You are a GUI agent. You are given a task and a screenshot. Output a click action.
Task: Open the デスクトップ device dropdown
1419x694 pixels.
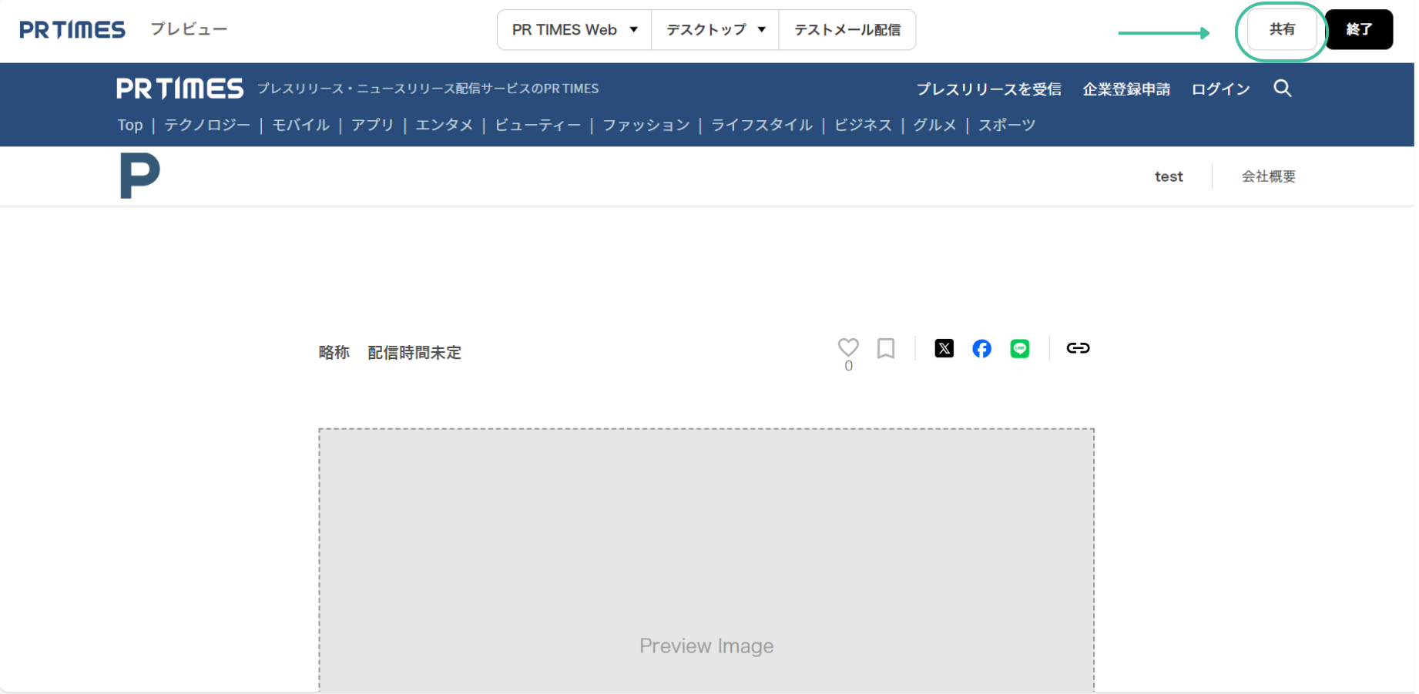click(716, 30)
